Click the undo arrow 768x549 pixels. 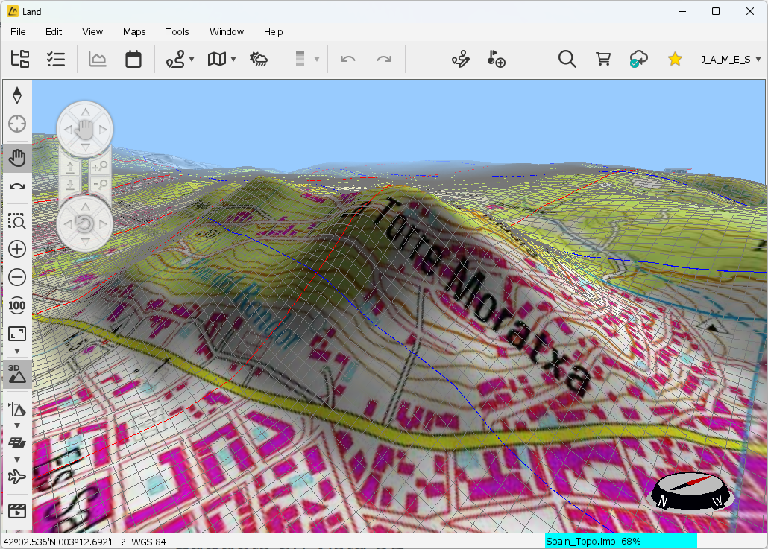click(x=348, y=59)
